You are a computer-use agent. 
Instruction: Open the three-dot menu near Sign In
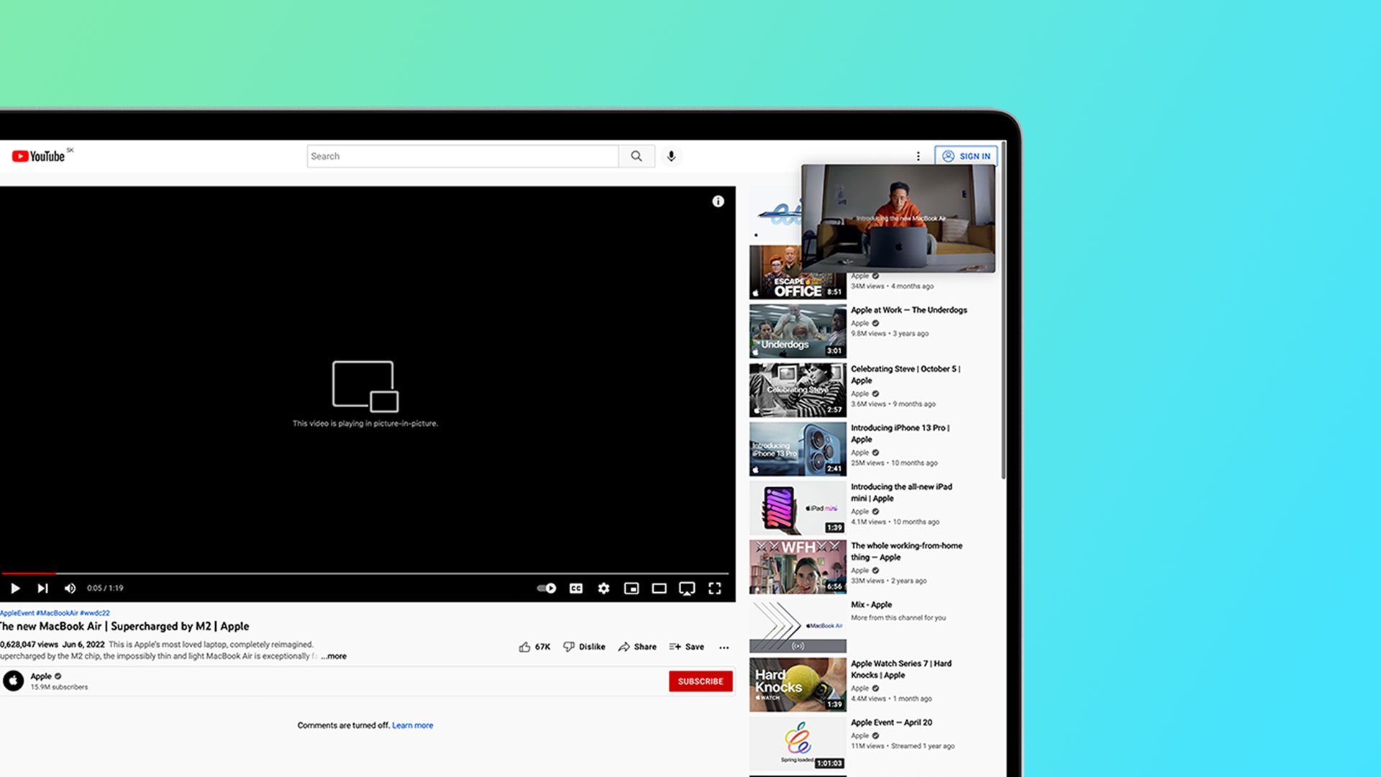tap(918, 156)
